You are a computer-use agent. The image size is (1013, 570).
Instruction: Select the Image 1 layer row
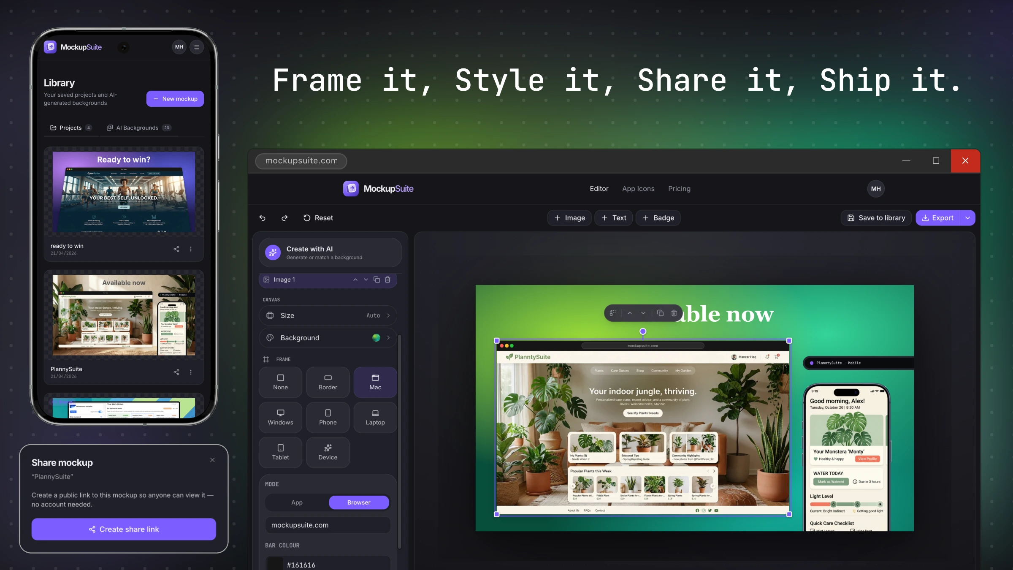328,280
